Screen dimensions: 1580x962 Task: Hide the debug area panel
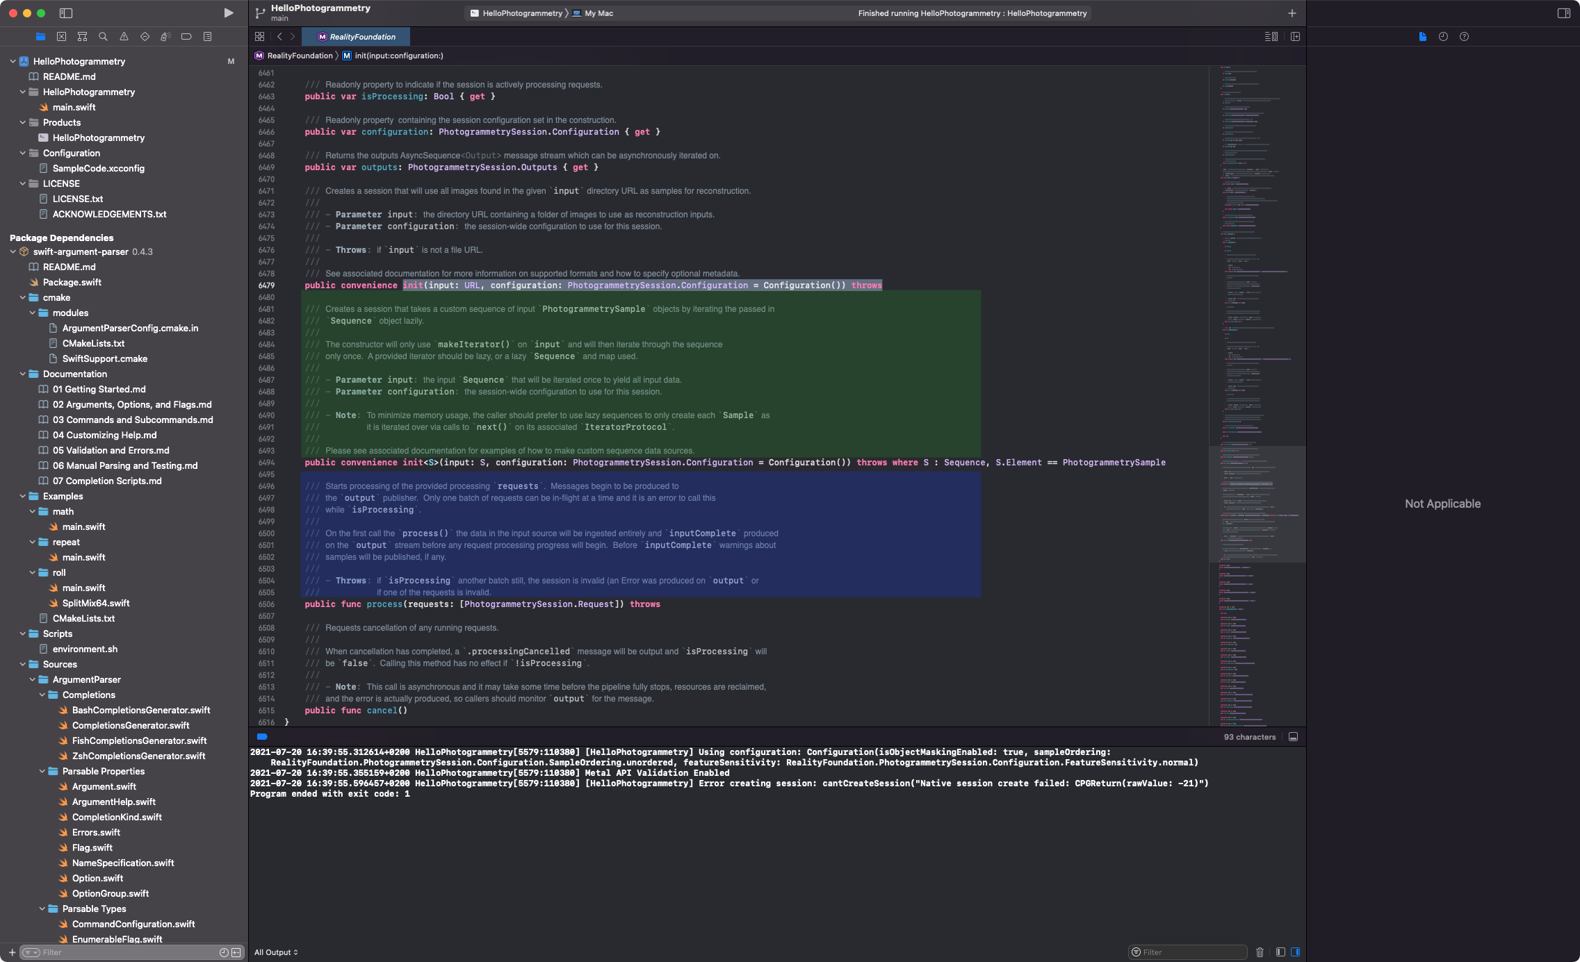coord(1293,736)
